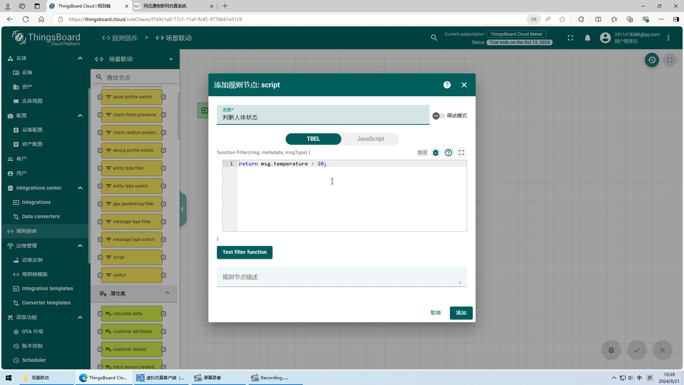Viewport: 684px width, 385px height.
Task: Open the search icon in top bar
Action: (434, 38)
